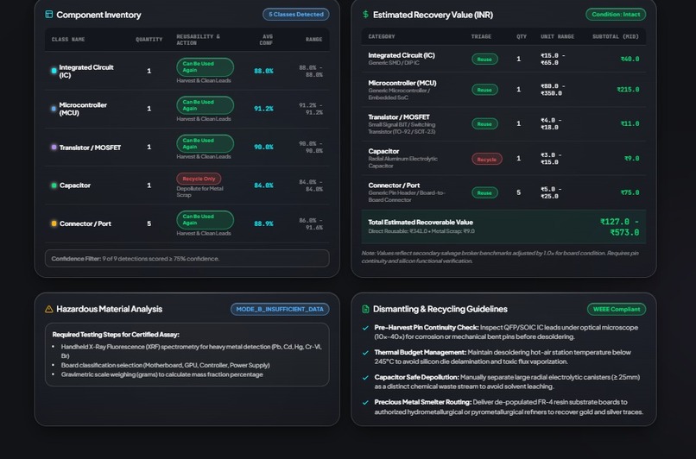This screenshot has width=696, height=459.
Task: Click the WEEE Compliant badge
Action: pyautogui.click(x=617, y=309)
